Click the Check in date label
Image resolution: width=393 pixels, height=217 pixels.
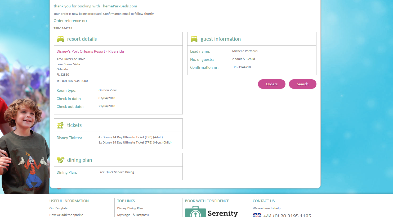pyautogui.click(x=69, y=99)
